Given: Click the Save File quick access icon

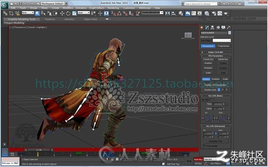Looking at the screenshot, I should click(x=21, y=3).
